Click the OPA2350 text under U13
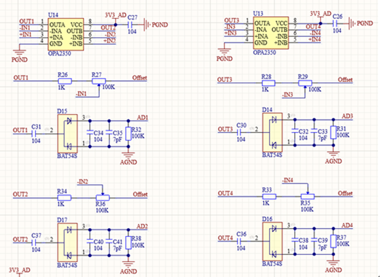 click(264, 53)
